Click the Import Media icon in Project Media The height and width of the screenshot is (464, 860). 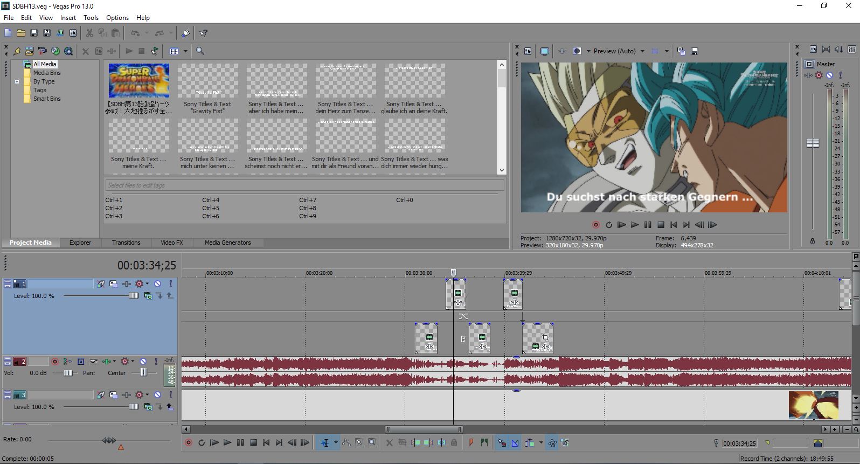30,51
